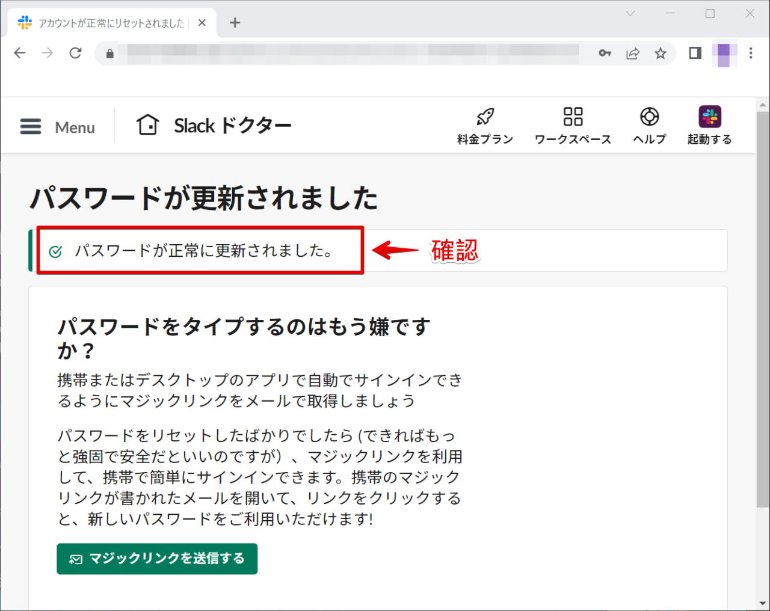Screen dimensions: 770x611
Task: Open a new tab with the plus button
Action: tap(235, 23)
